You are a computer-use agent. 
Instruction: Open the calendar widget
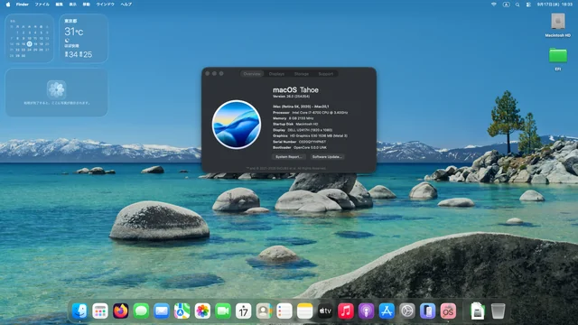29,38
